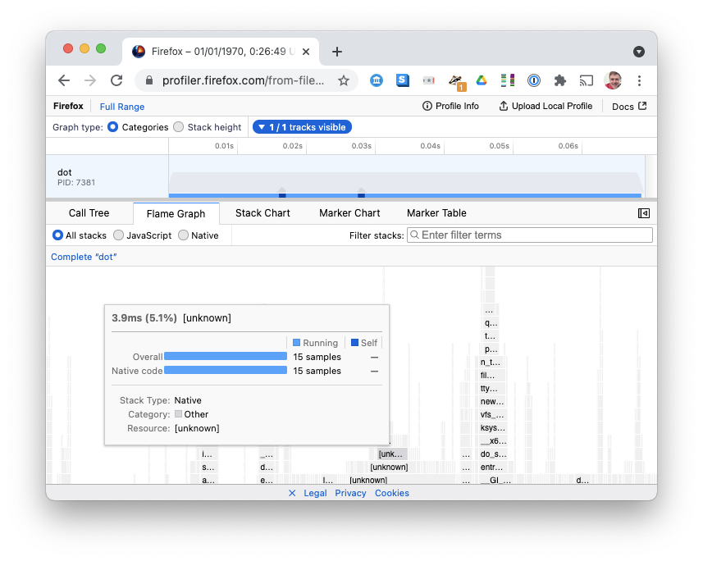Open the password field extension icon
The height and width of the screenshot is (561, 703).
(x=429, y=80)
